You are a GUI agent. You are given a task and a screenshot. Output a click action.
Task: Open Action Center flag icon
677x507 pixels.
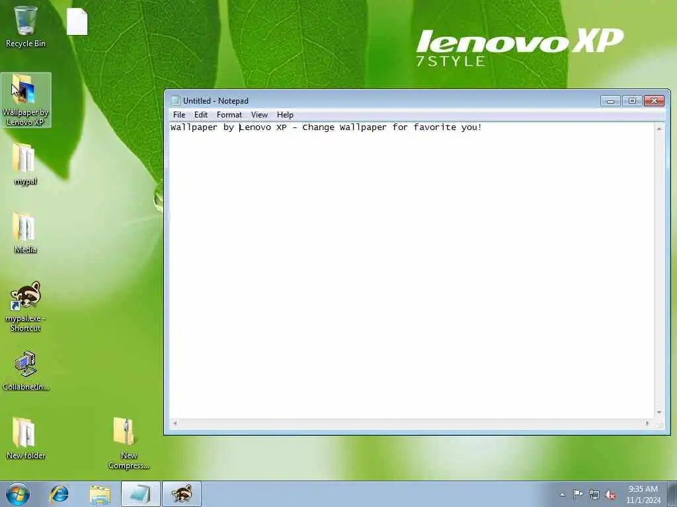578,494
